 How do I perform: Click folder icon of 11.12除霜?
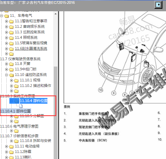11,152
